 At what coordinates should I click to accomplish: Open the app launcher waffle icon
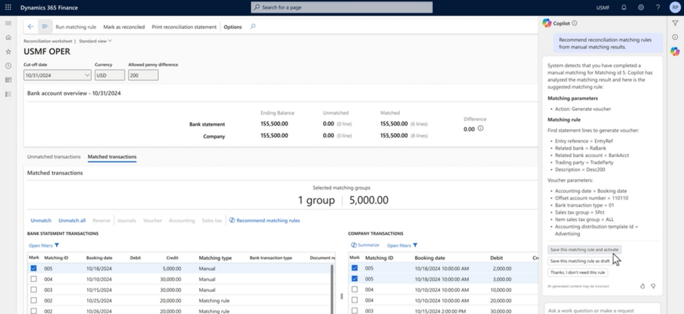click(x=8, y=7)
